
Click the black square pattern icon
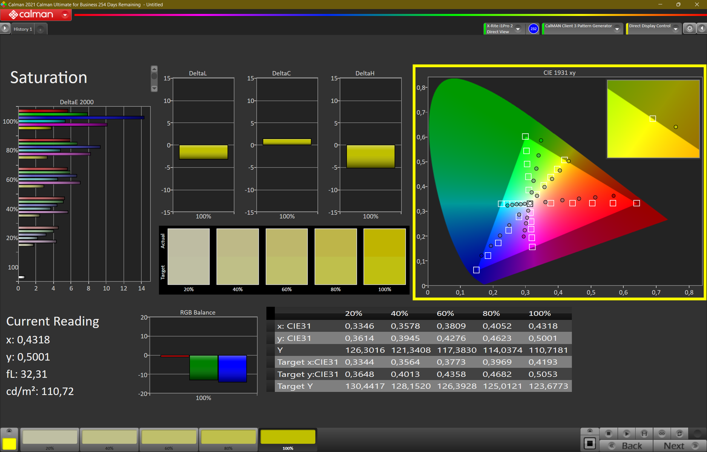tap(590, 443)
